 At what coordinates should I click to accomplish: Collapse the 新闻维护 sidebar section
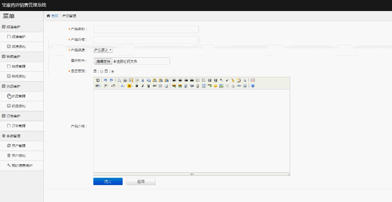tap(21, 57)
